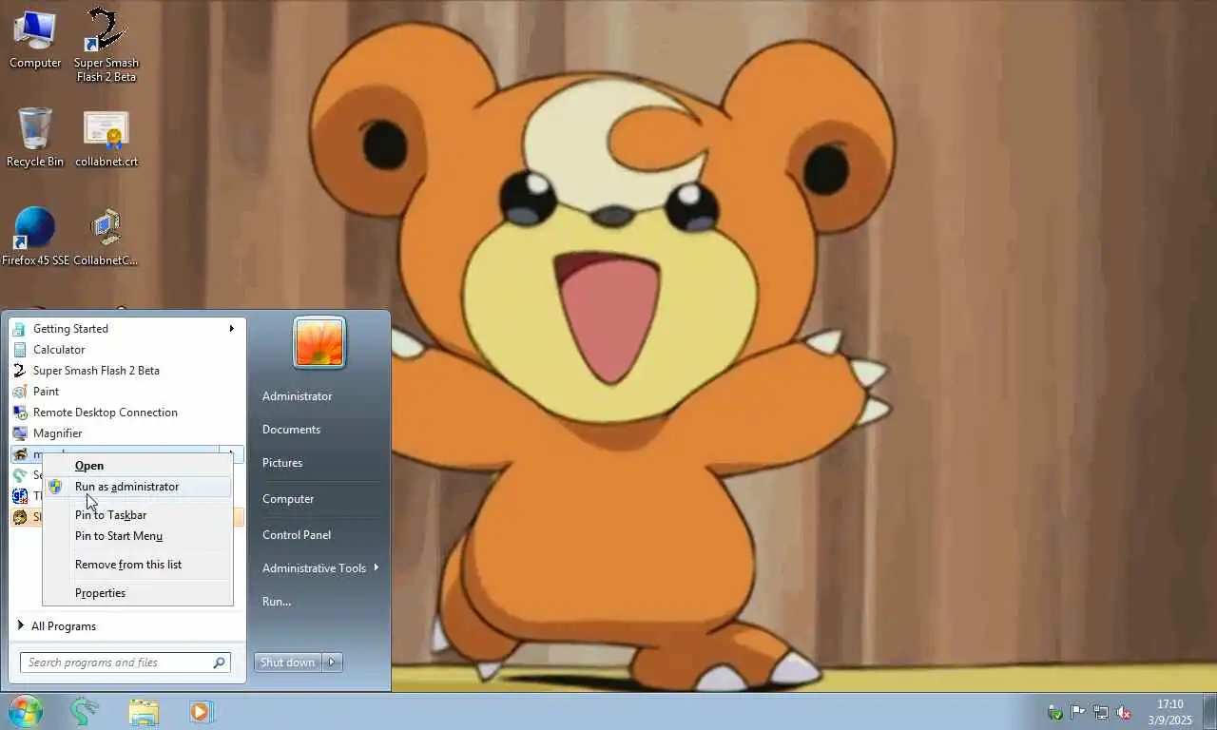
Task: Click the UAC shield icon beside Run as administrator
Action: coord(55,487)
